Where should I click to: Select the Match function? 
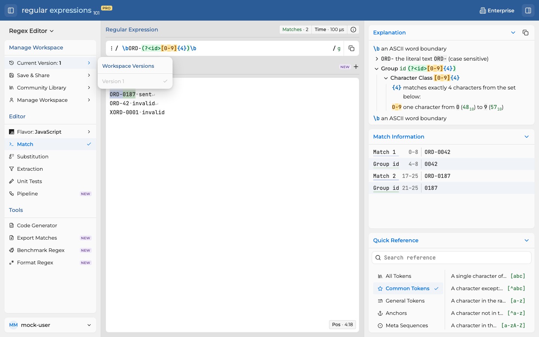(x=50, y=144)
